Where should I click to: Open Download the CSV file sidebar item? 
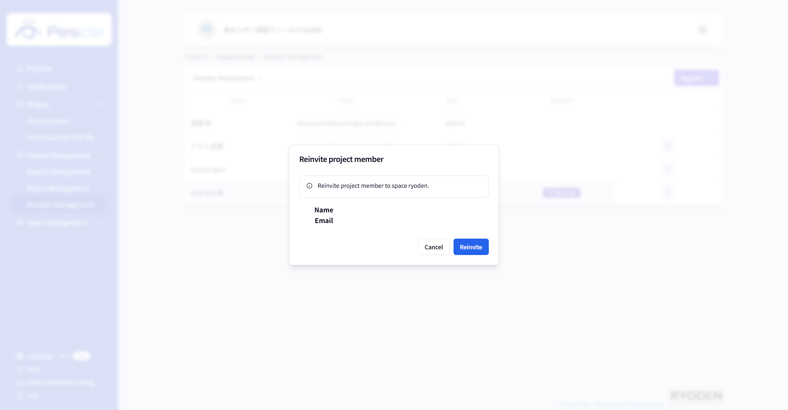60,137
